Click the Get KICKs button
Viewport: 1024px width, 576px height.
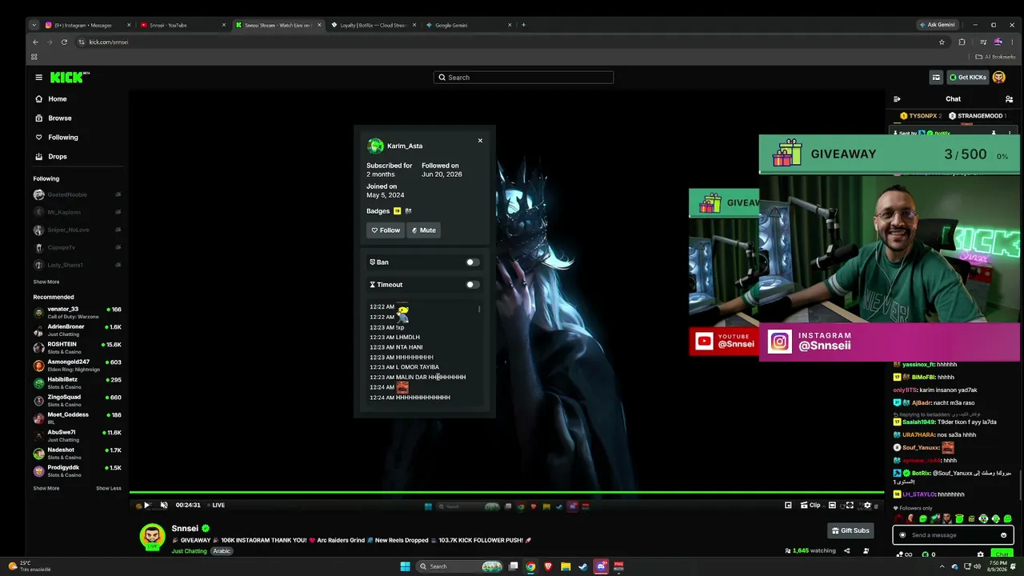(x=968, y=78)
